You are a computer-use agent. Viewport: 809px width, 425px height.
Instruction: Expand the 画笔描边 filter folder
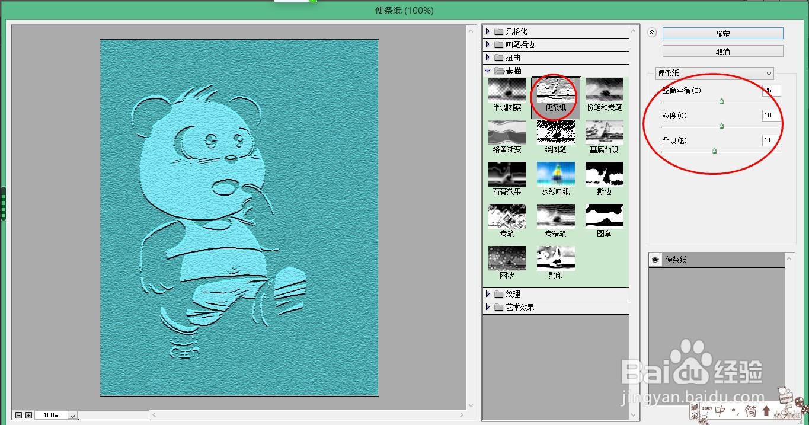coord(488,44)
